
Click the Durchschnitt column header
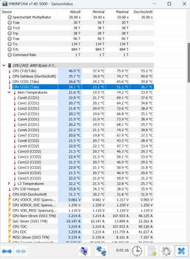pos(143,12)
